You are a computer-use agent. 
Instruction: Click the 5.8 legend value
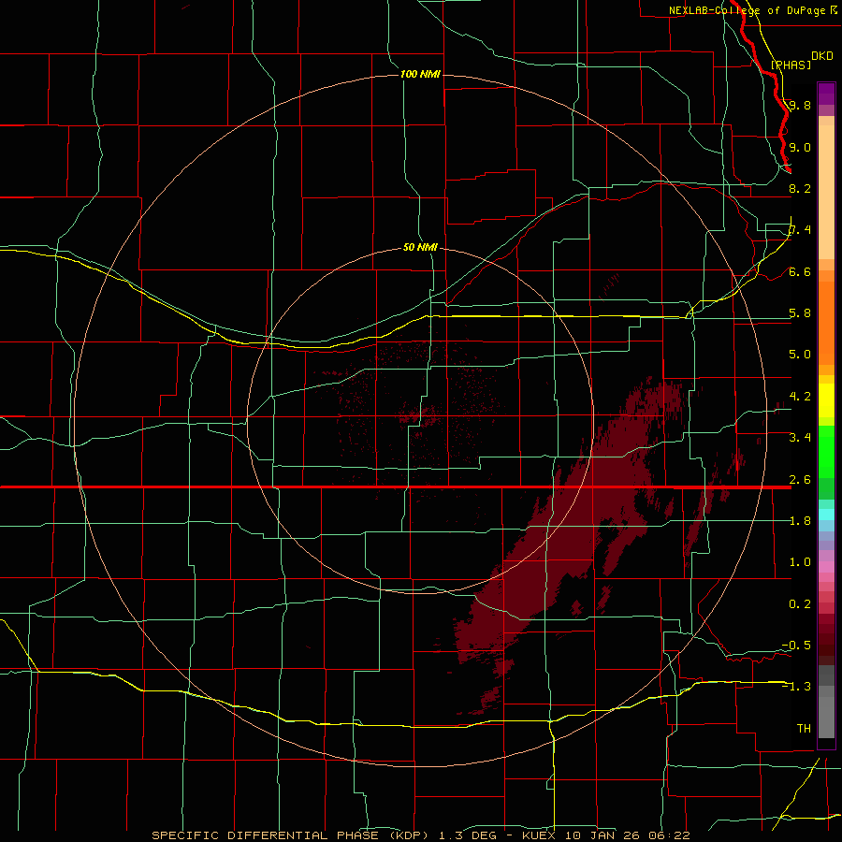[800, 313]
